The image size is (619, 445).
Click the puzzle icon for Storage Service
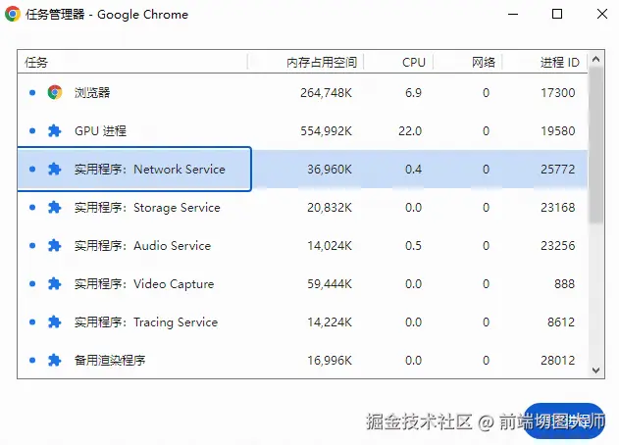55,207
